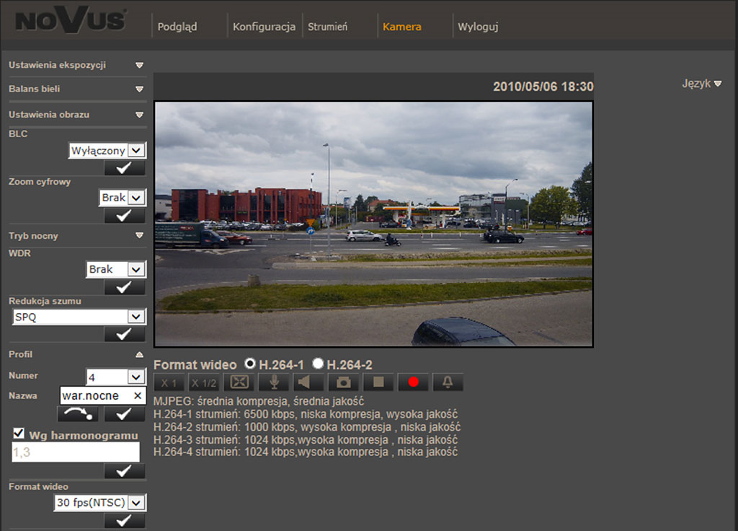
Task: Click the X 1 full-size view button
Action: [x=169, y=382]
